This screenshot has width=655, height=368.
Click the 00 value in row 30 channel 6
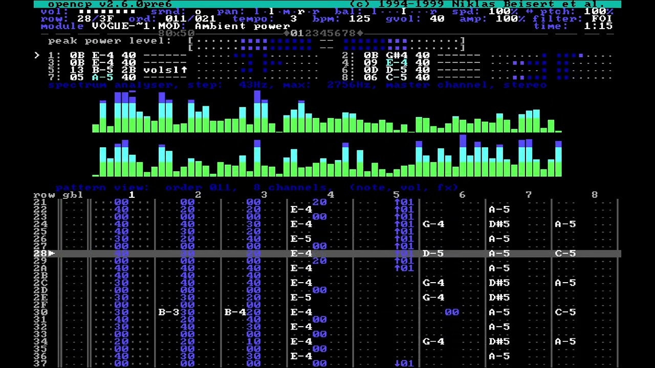452,312
